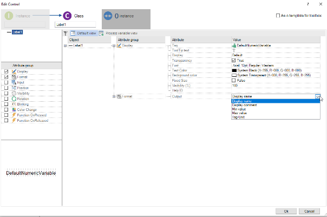Viewport: 327px width, 217px height.
Task: Click the Input icon in attribute list
Action: click(x=14, y=82)
